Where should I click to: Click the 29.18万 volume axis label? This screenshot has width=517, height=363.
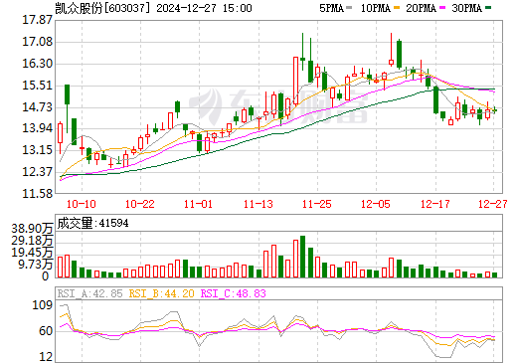click(32, 241)
